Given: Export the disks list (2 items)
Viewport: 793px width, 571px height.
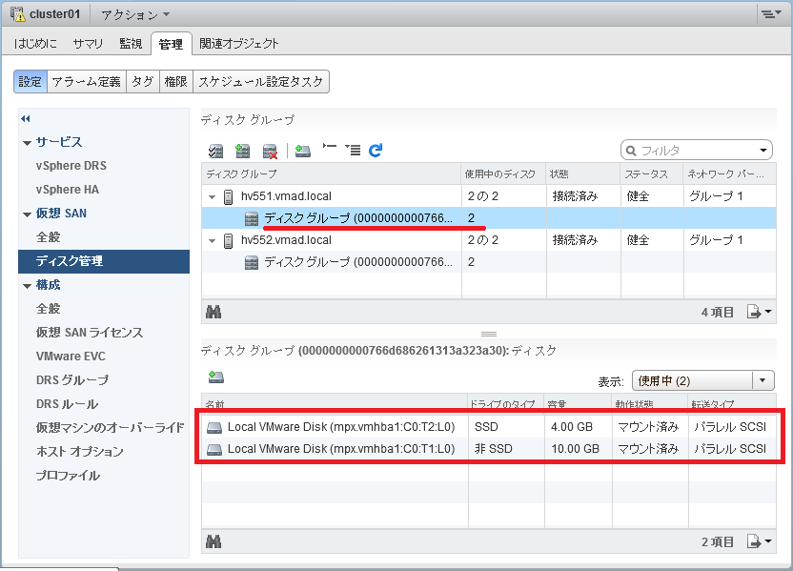Looking at the screenshot, I should [x=759, y=541].
